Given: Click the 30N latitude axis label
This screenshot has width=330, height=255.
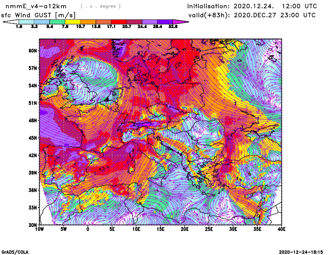Looking at the screenshot, I should (33, 225).
